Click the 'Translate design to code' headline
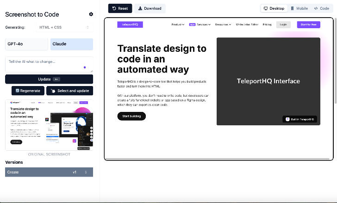 (x=162, y=59)
